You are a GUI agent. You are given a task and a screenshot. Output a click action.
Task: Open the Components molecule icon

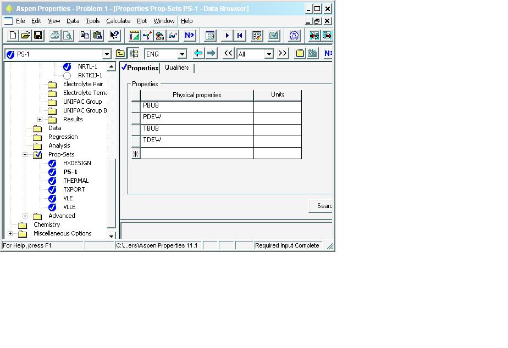click(x=147, y=35)
